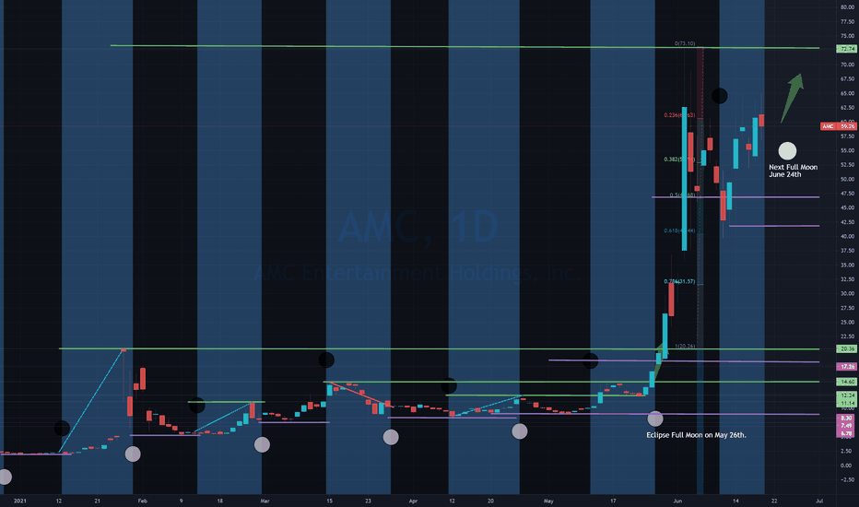
Task: Select the 'Next Full Moon June 24th' annotation
Action: 793,171
